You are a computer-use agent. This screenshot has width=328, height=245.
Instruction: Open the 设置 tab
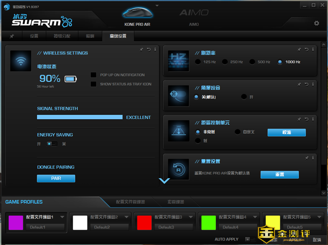[x=34, y=36]
